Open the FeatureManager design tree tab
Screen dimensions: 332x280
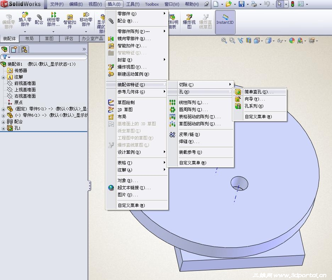[x=5, y=49]
